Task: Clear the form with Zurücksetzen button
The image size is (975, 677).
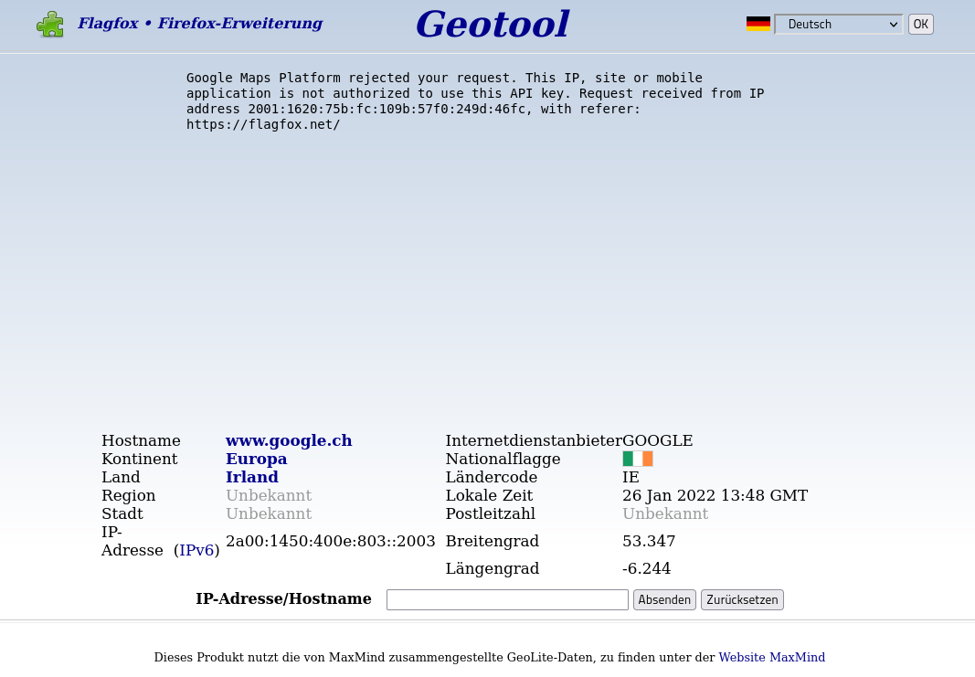Action: pyautogui.click(x=742, y=600)
